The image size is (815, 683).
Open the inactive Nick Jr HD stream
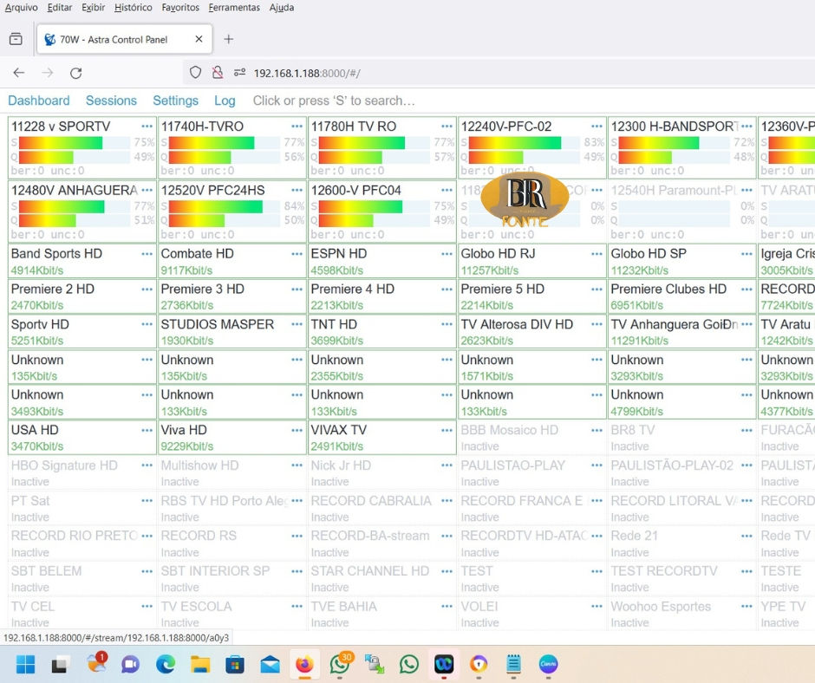click(382, 472)
